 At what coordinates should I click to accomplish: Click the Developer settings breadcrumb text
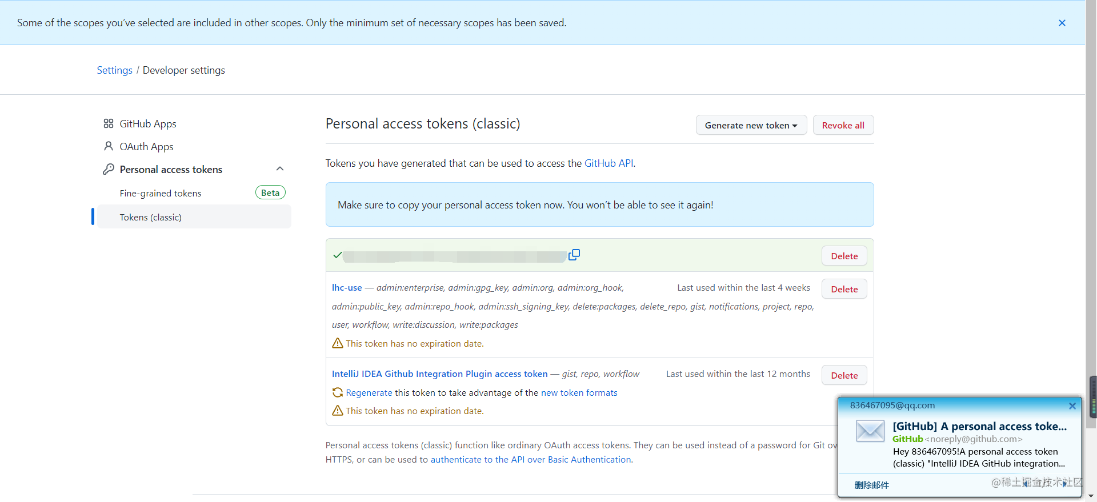click(184, 70)
